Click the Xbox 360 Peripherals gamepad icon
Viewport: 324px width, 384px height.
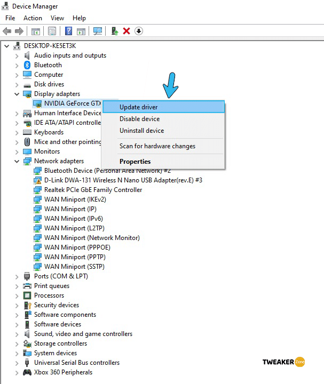tap(27, 372)
